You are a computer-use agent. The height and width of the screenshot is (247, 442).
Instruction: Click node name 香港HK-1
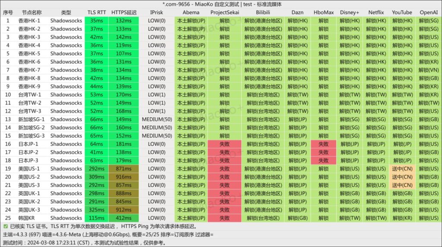pyautogui.click(x=29, y=21)
